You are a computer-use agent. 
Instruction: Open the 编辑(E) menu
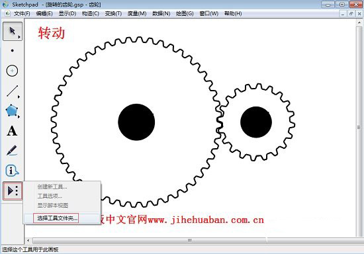[44, 14]
